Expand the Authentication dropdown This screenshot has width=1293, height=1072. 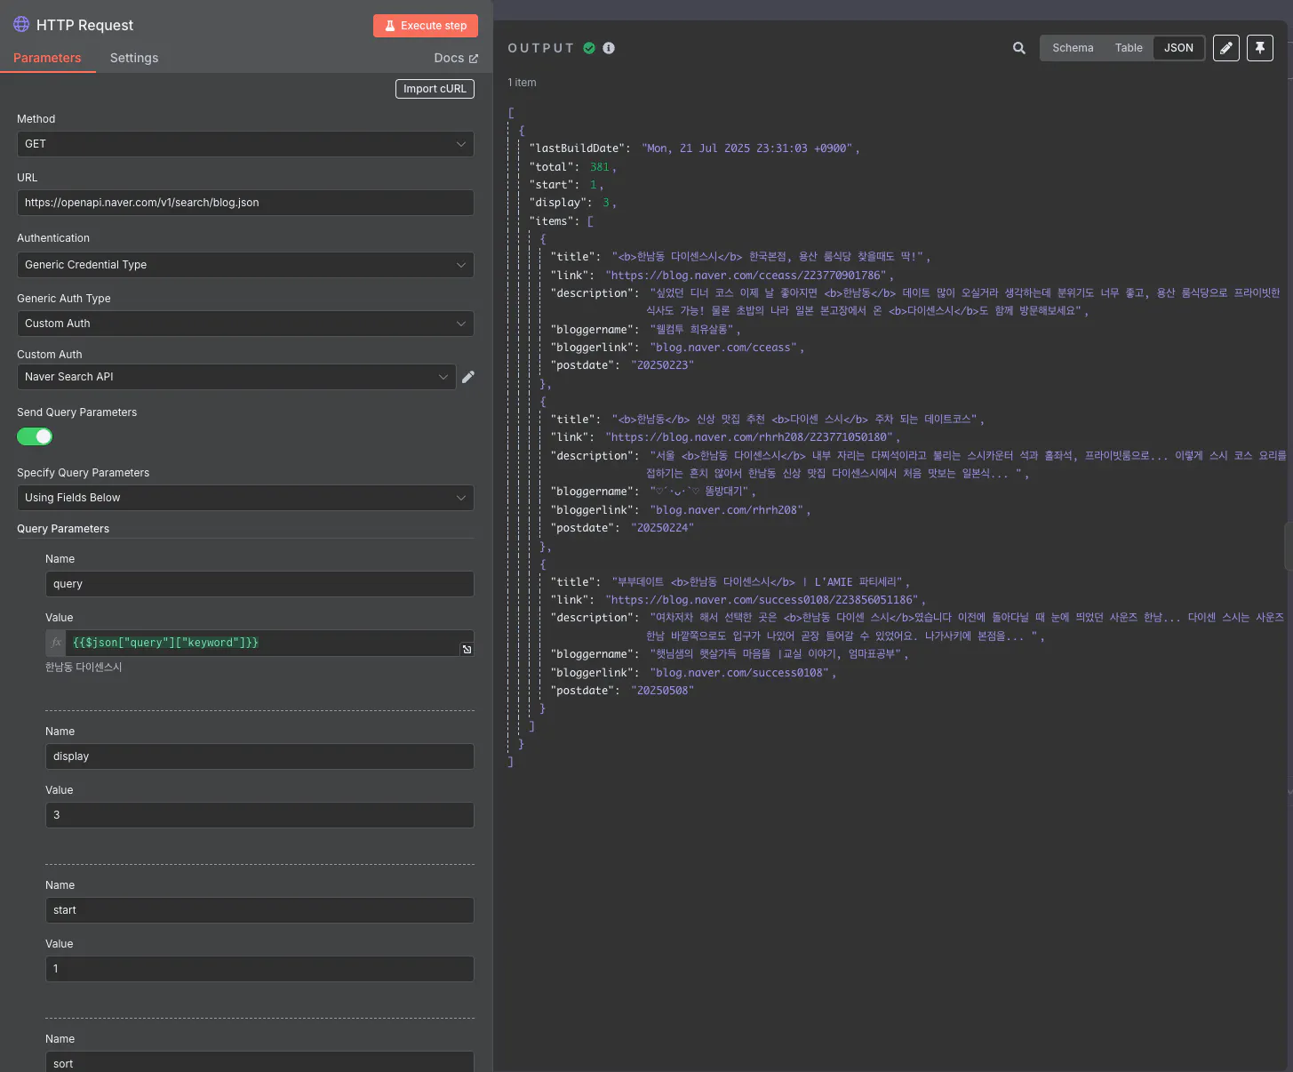click(x=244, y=265)
